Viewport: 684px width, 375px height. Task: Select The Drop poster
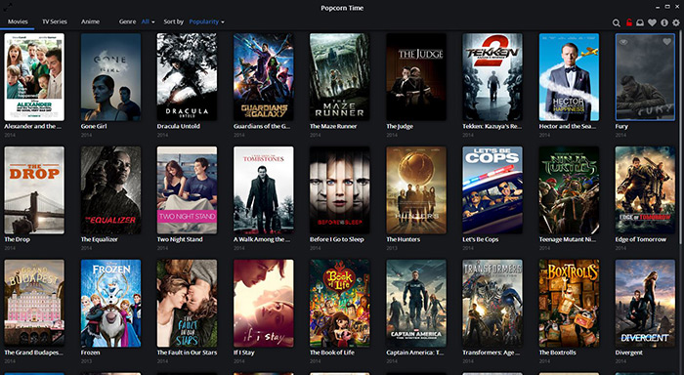click(34, 190)
